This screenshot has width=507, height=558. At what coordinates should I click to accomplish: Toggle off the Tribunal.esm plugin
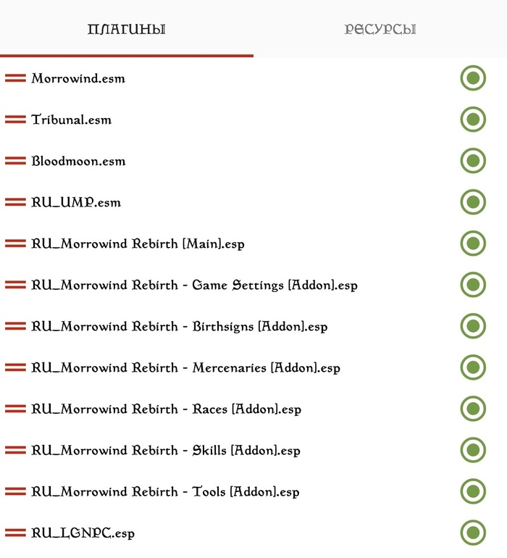coord(473,120)
